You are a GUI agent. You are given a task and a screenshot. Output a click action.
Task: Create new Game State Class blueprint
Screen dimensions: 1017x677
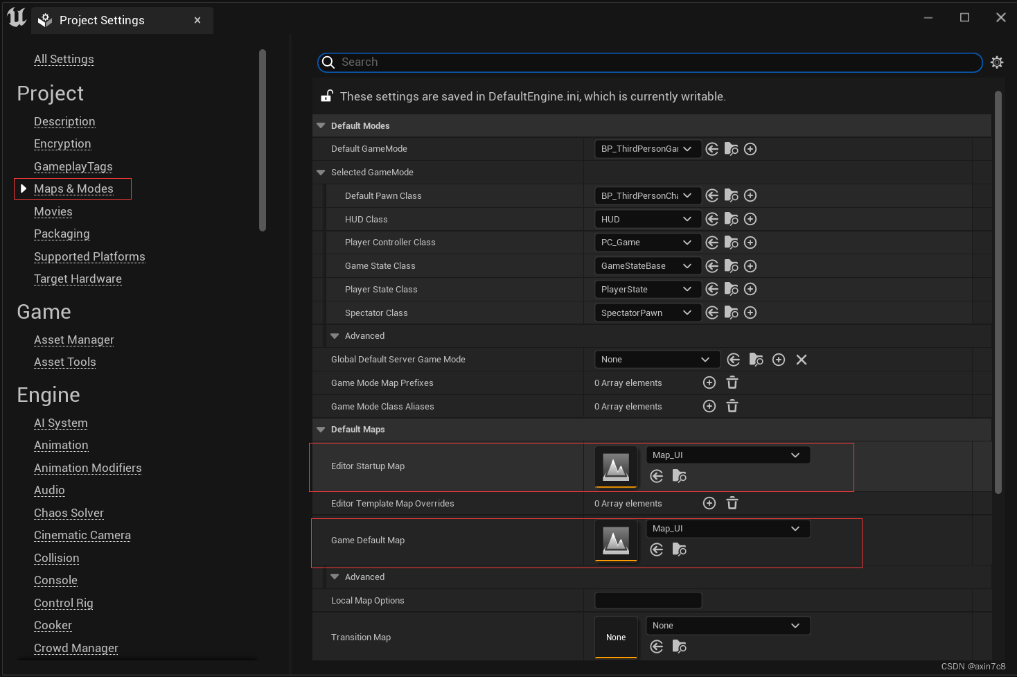pos(750,266)
